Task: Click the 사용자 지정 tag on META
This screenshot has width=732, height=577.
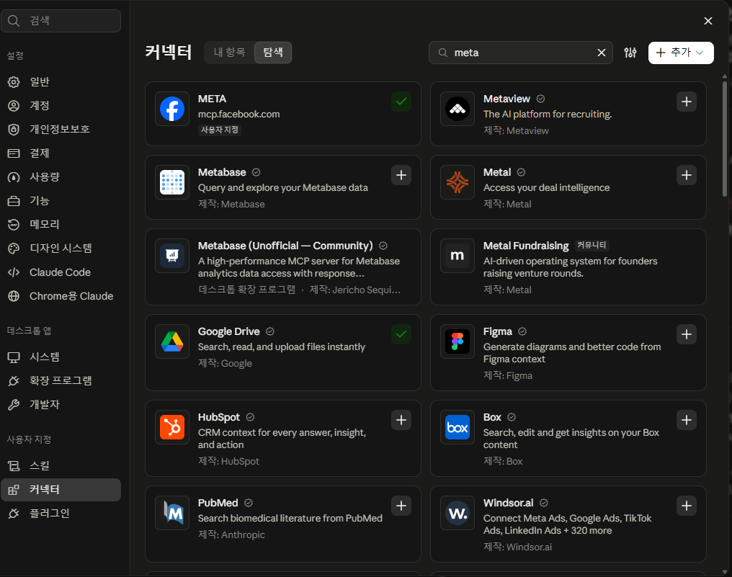Action: pyautogui.click(x=220, y=130)
